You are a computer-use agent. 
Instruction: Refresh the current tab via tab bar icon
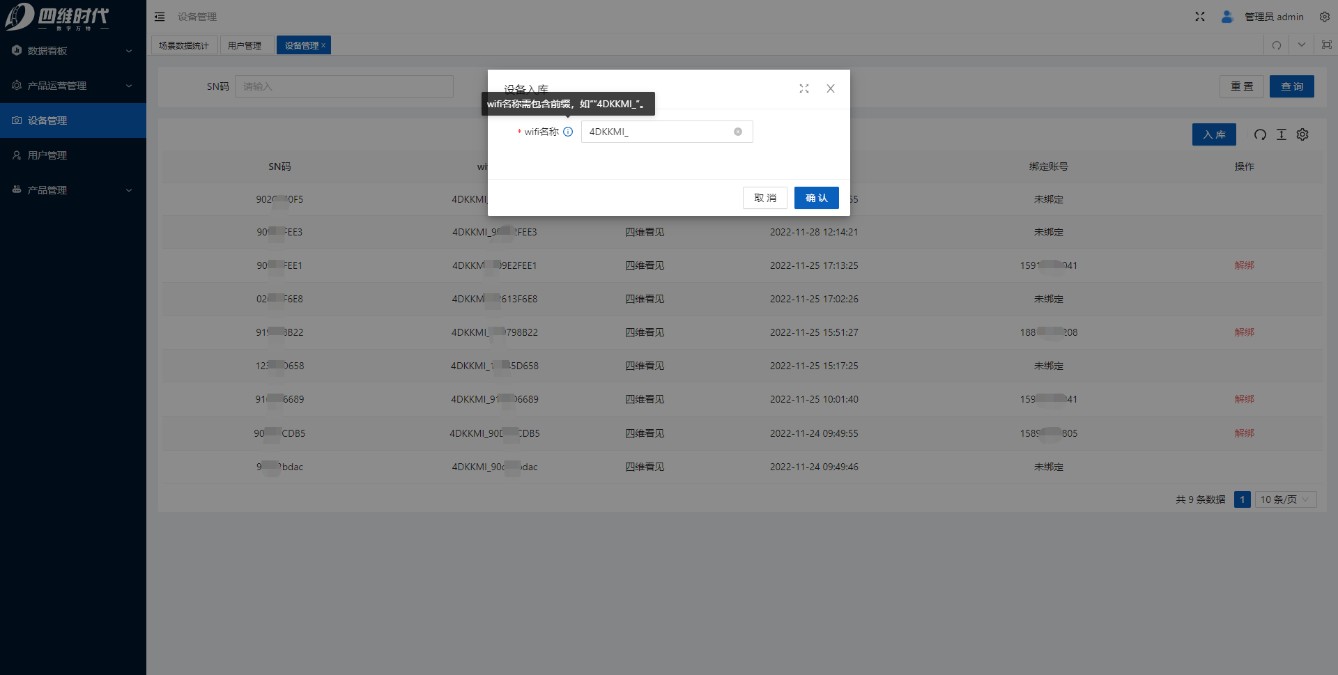click(1276, 45)
